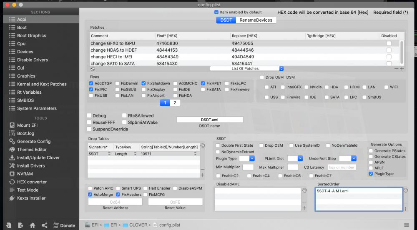
Task: Open the Kernel and Kext Patches section
Action: tap(41, 84)
